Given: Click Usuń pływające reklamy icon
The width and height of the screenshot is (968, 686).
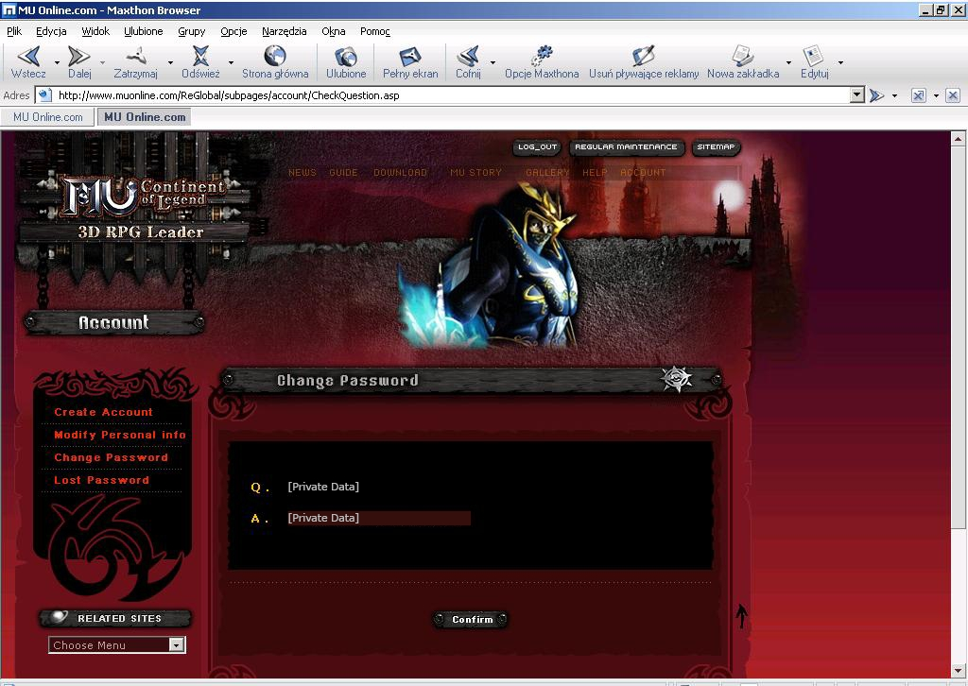Looking at the screenshot, I should click(x=643, y=56).
